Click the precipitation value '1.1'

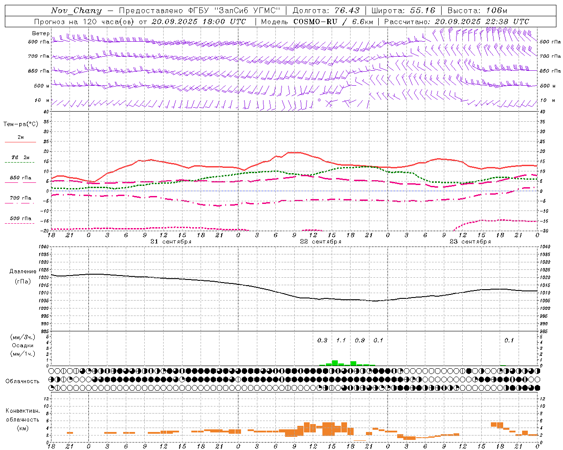pos(341,340)
